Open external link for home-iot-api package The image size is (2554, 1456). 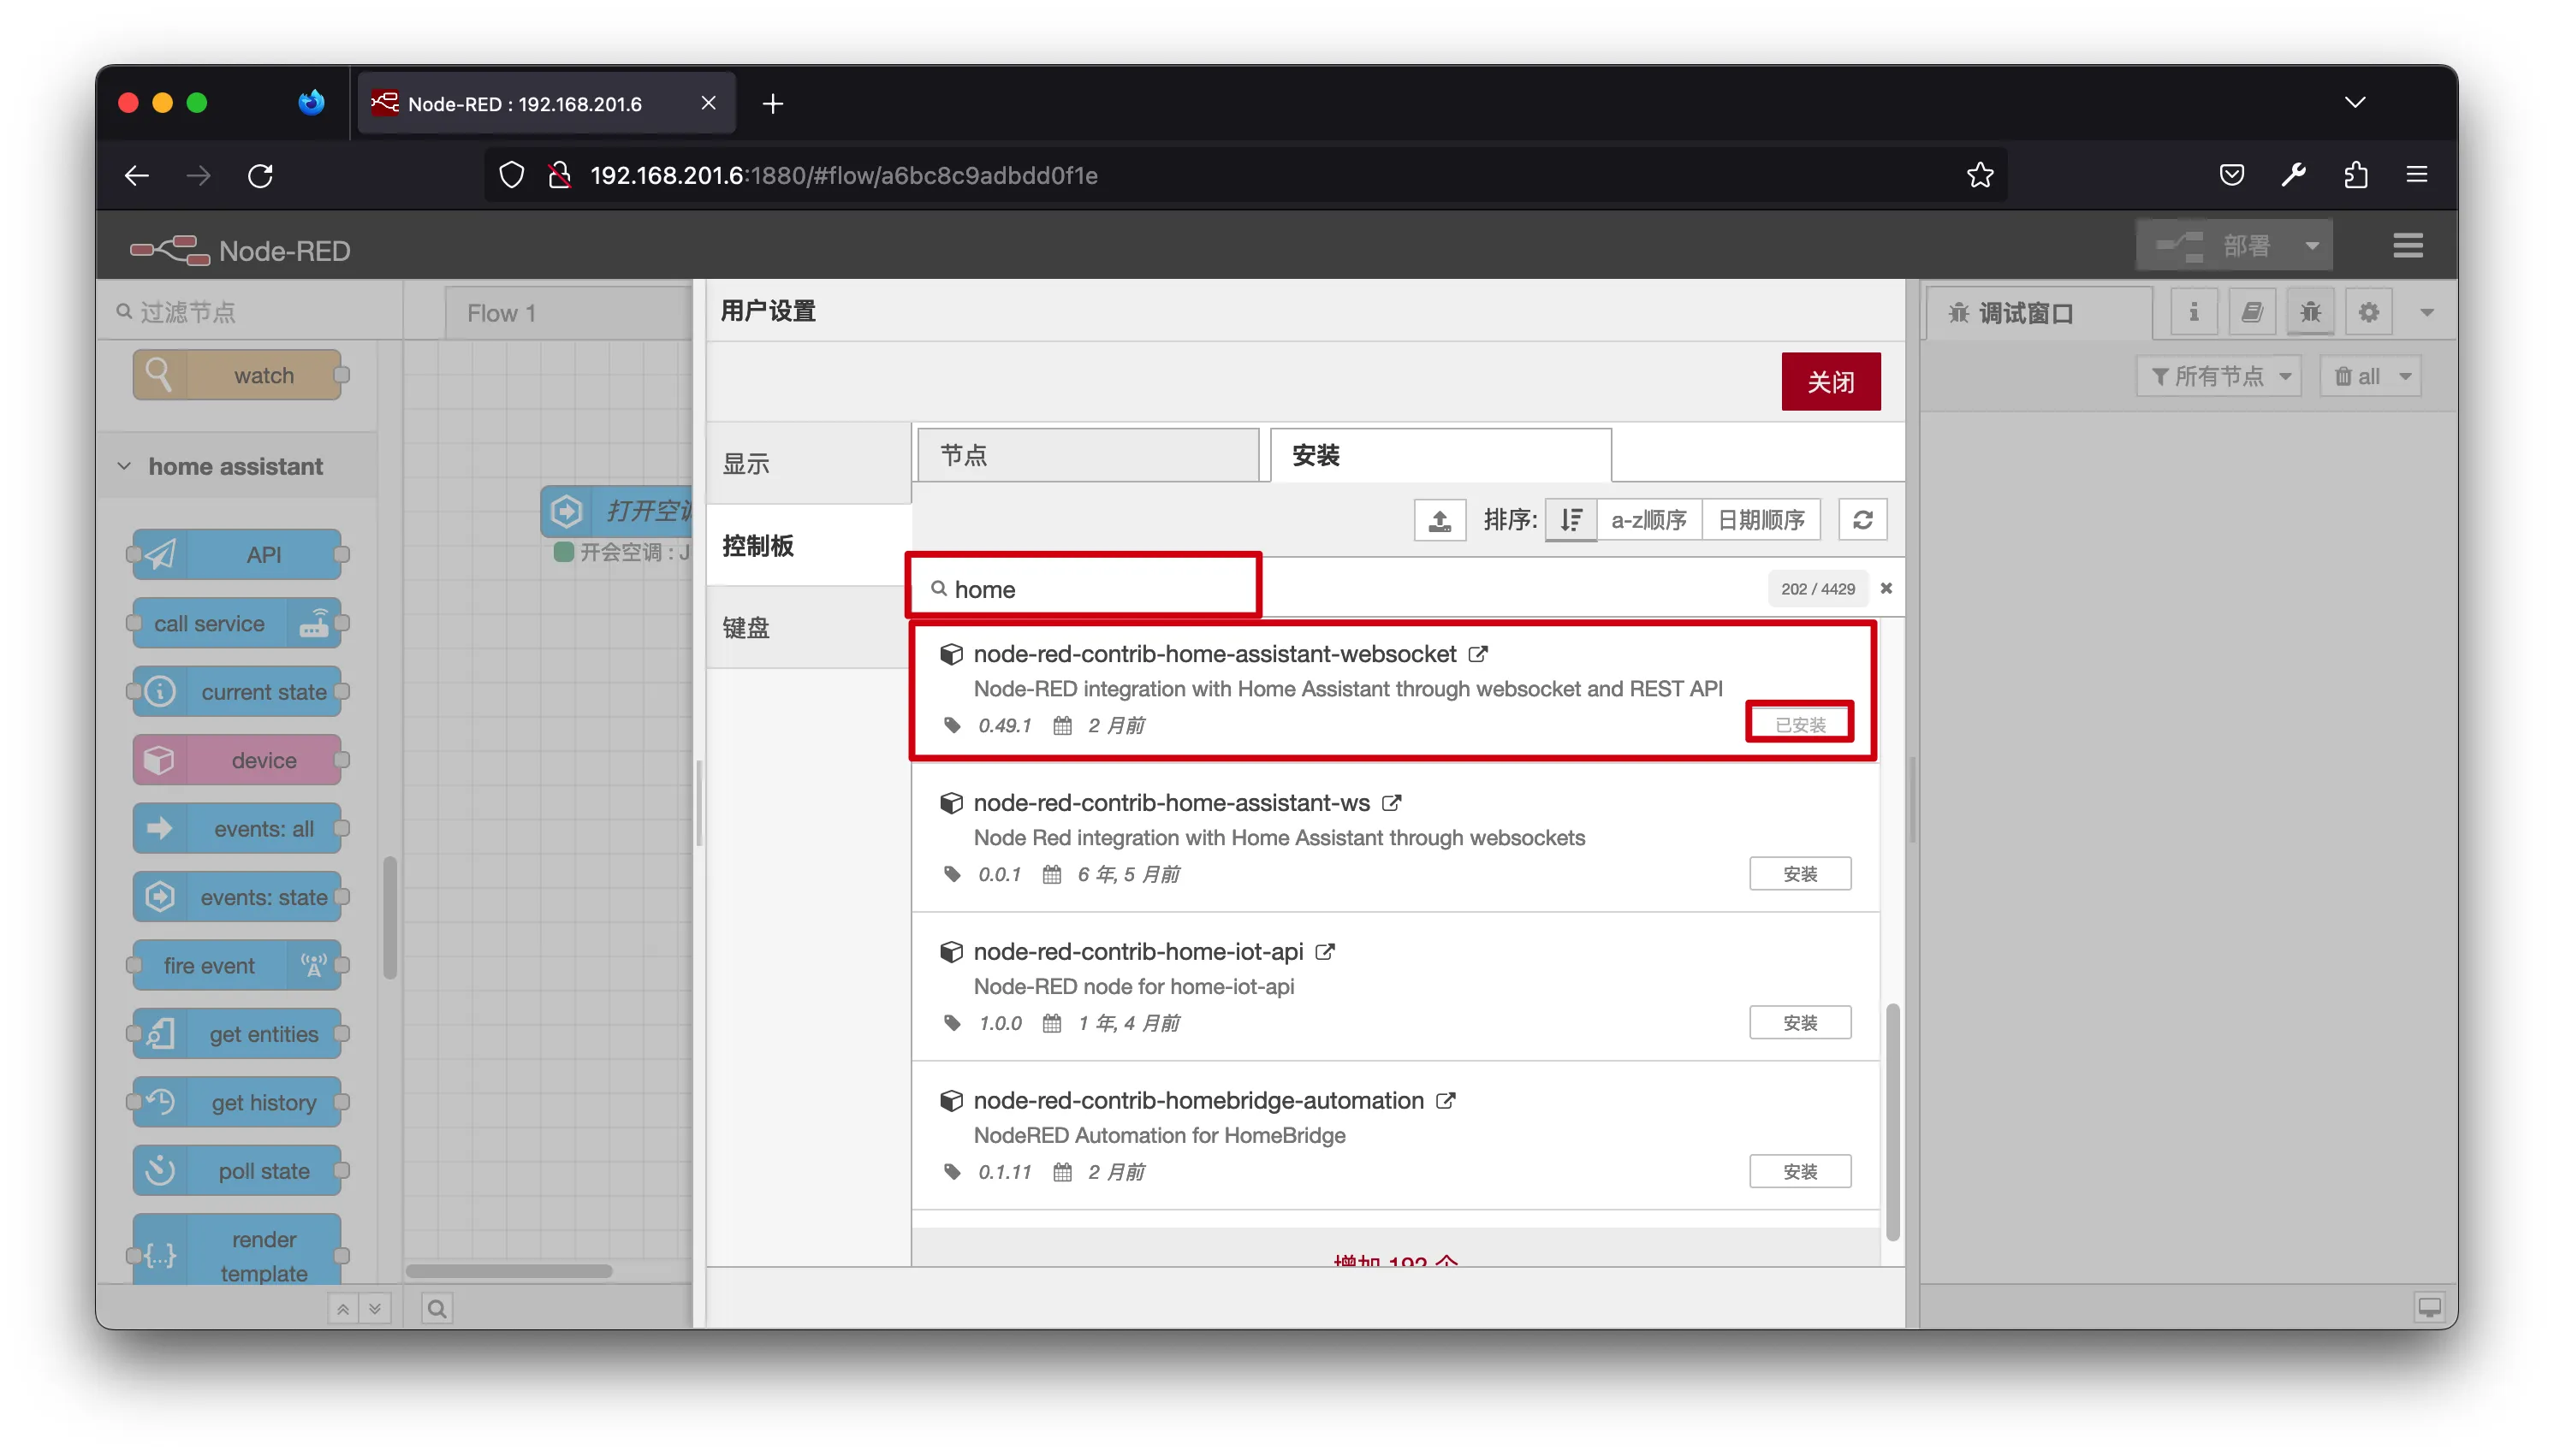(x=1325, y=952)
